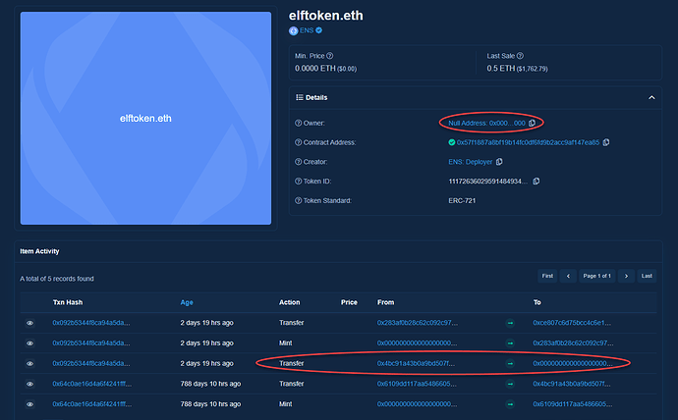Open contract address 0x57f1887a link
The height and width of the screenshot is (420, 678).
click(x=528, y=142)
